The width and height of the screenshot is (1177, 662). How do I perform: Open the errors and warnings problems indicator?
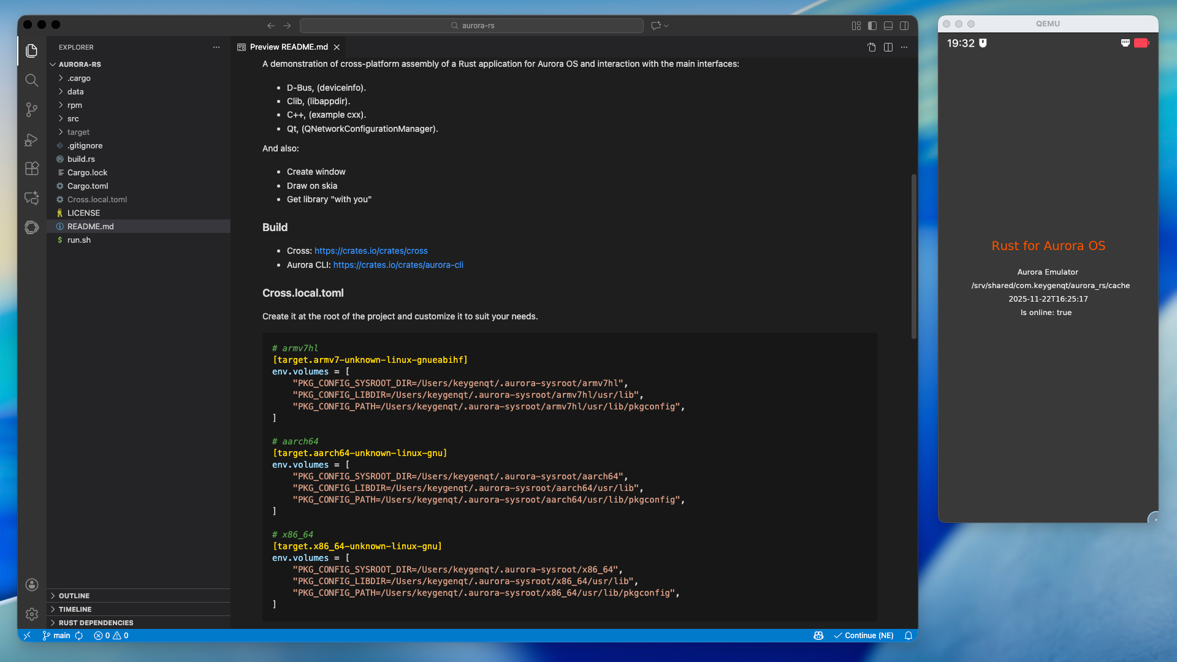tap(111, 636)
